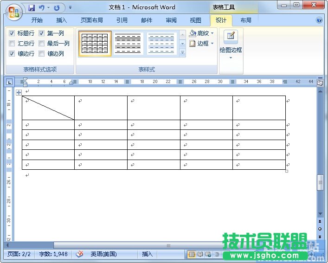Click the 绘图边框 draw borders icon
The image size is (328, 263).
tap(231, 37)
